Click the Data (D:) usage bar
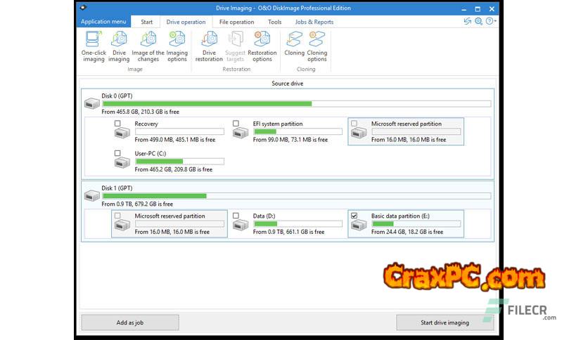Viewport: 588px width, 340px height. tap(298, 224)
